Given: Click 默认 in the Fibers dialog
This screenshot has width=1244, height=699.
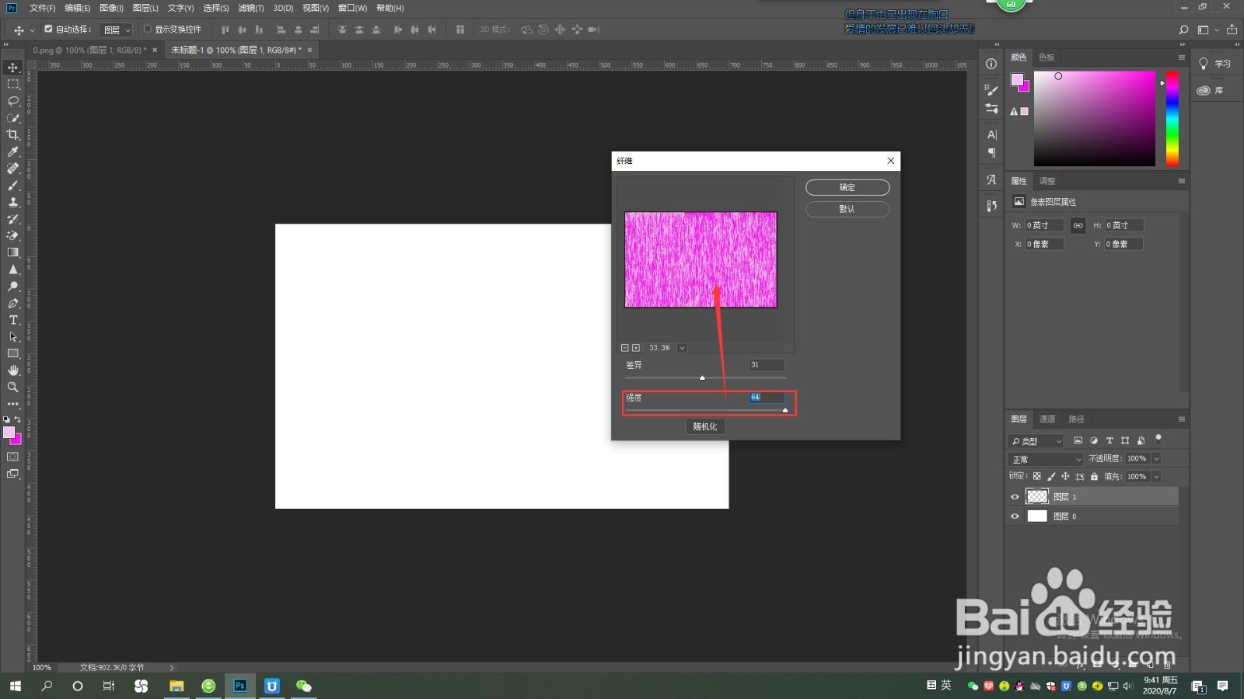Looking at the screenshot, I should pyautogui.click(x=847, y=209).
